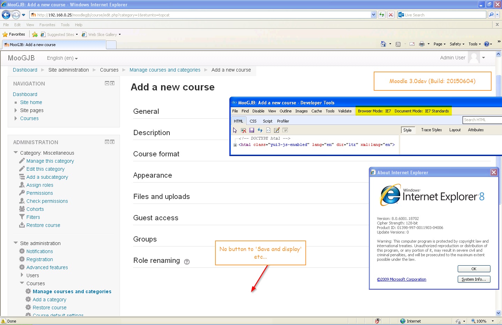
Task: Click the page vertical scrollbar down arrow
Action: [x=499, y=313]
